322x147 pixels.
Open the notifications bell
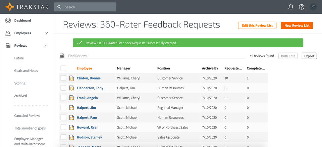pos(291,7)
